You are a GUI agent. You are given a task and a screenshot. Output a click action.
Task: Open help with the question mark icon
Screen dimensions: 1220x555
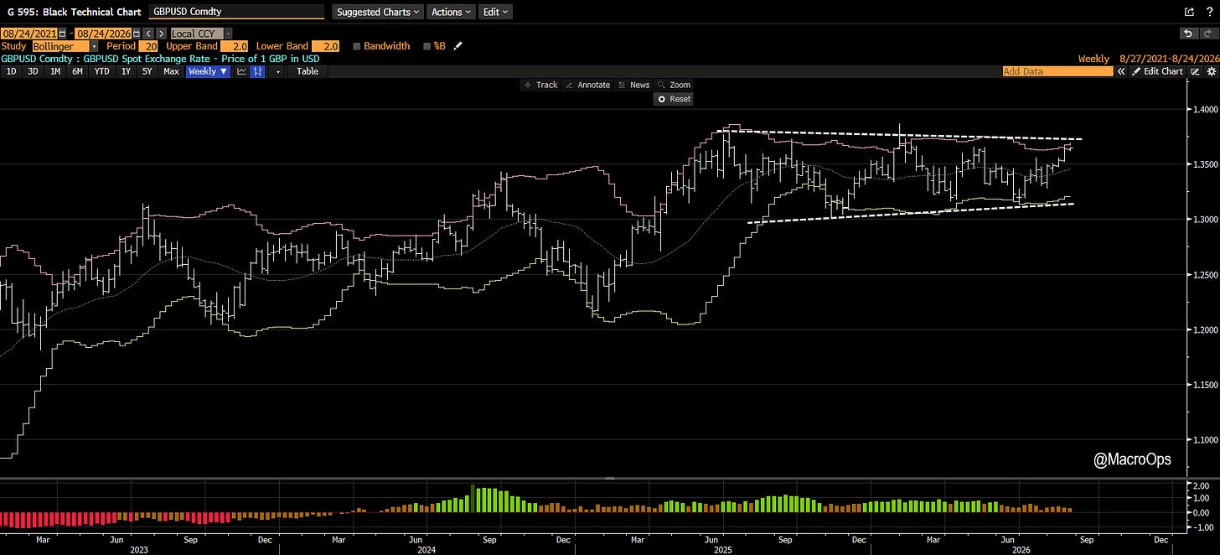[x=1209, y=12]
